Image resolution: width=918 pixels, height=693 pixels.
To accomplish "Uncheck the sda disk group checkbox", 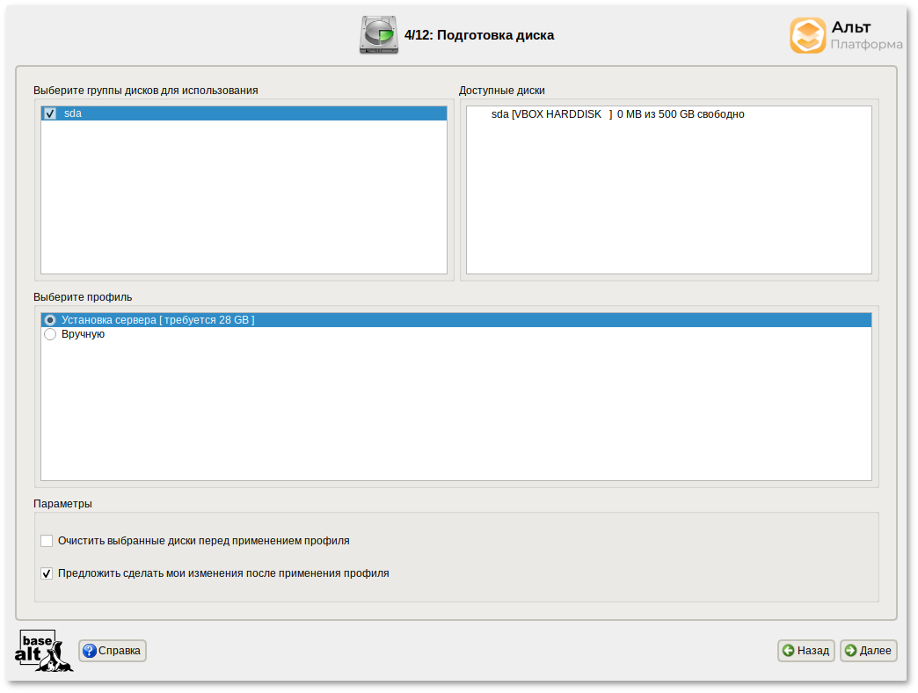I will (50, 113).
